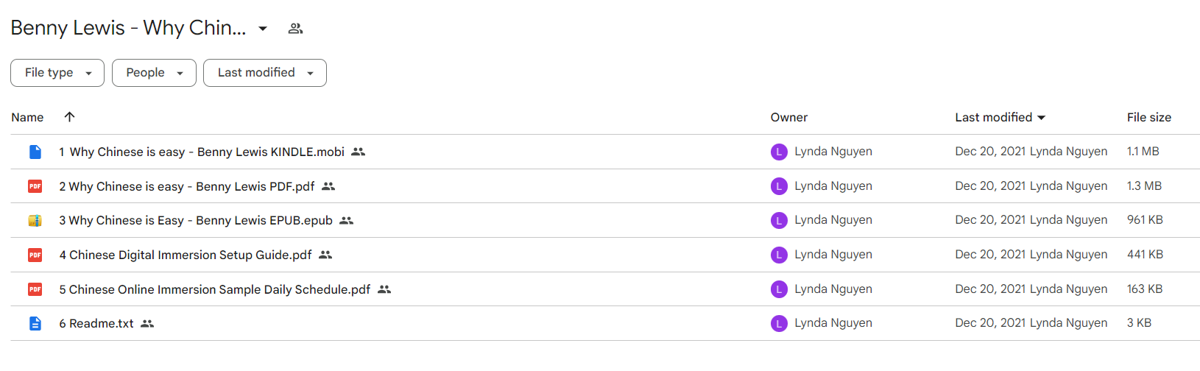
Task: Click the archive icon of EPUB.epub file
Action: tap(35, 220)
